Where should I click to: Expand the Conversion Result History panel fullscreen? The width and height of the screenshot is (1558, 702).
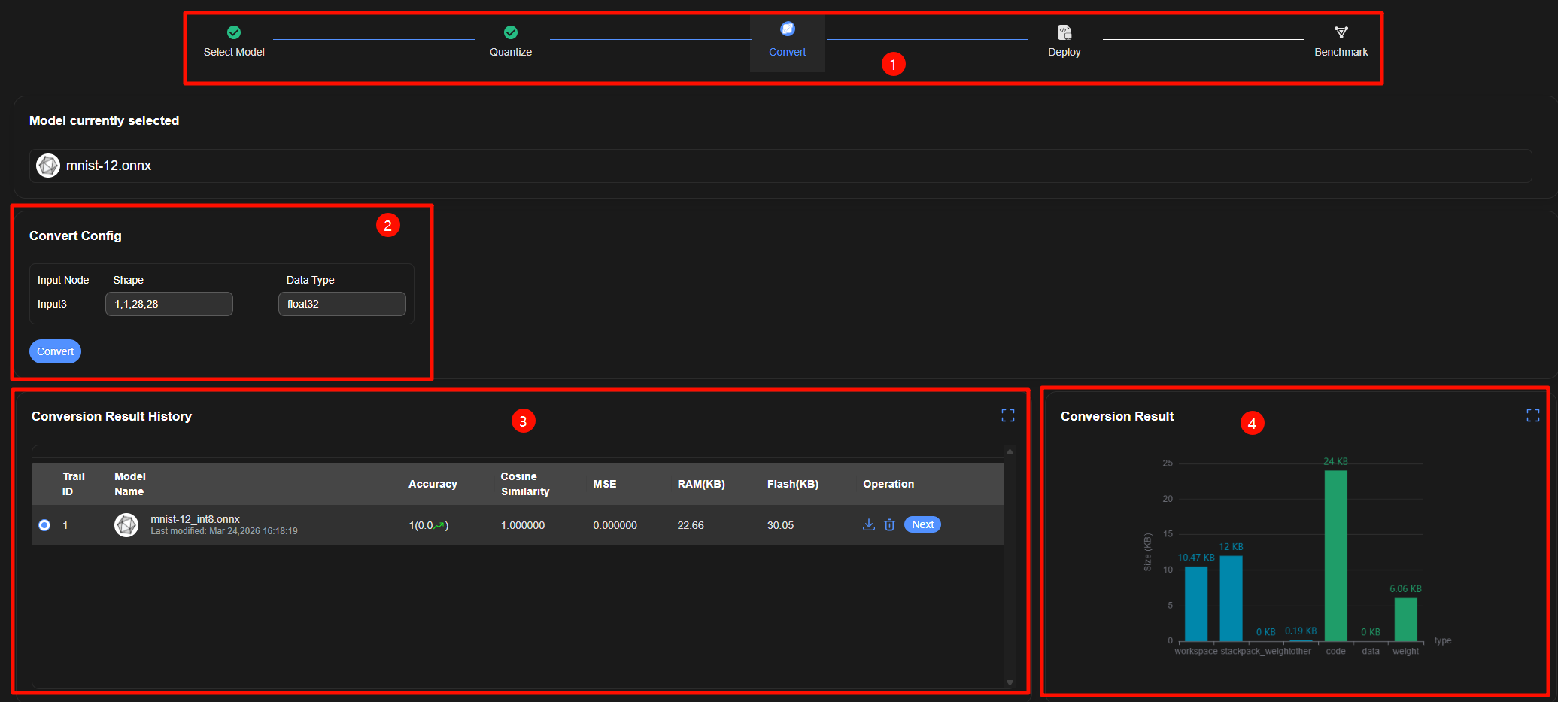[1008, 415]
